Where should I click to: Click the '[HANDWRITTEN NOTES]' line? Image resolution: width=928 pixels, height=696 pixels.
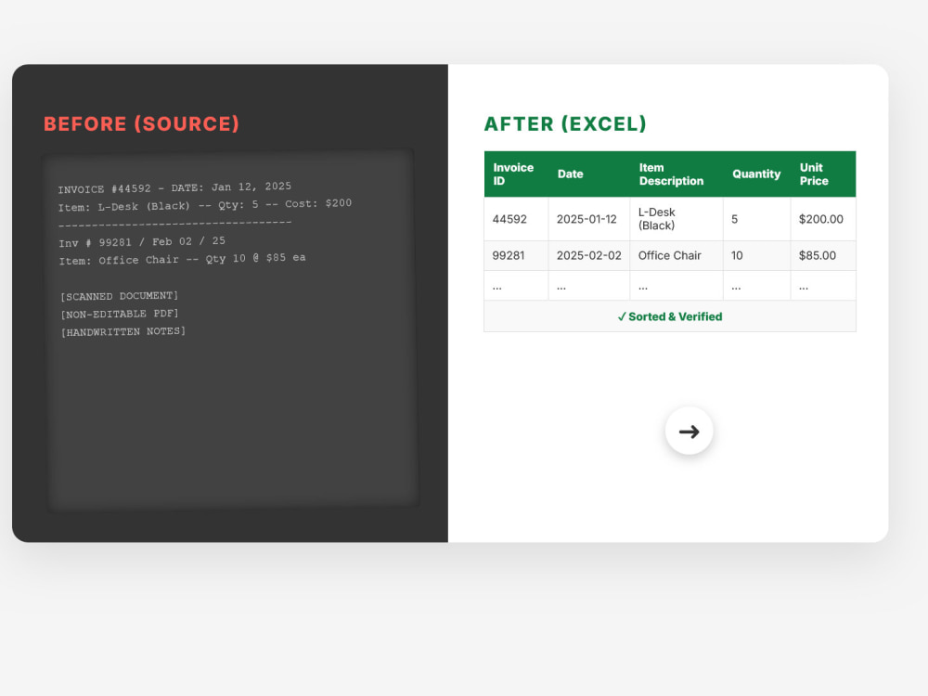pos(123,331)
